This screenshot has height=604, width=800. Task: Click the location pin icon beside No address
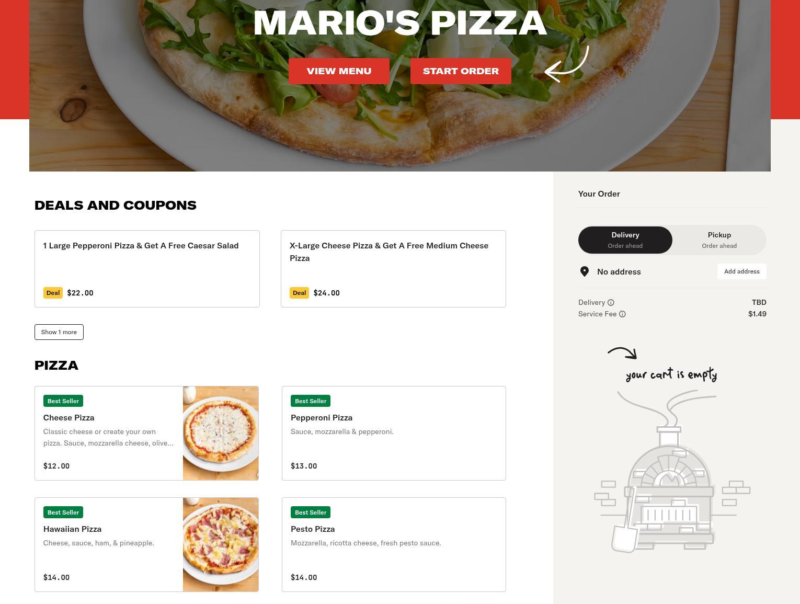pyautogui.click(x=585, y=271)
